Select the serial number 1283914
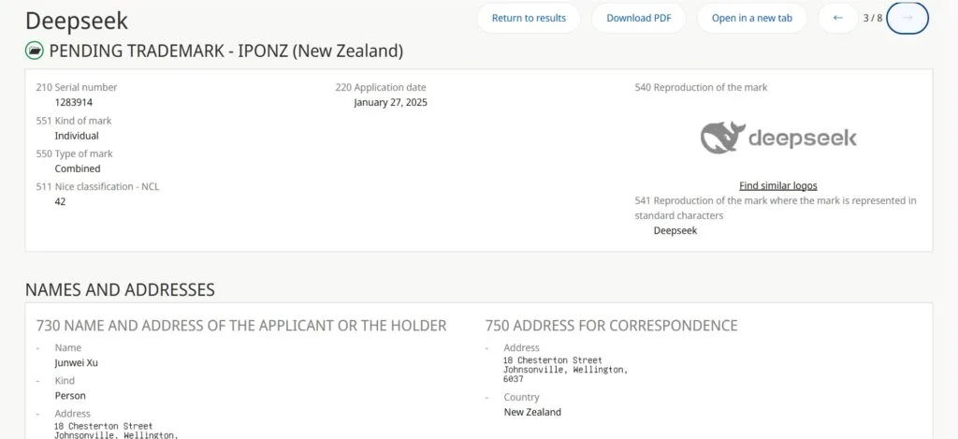Screen dimensions: 958x439 click(73, 102)
